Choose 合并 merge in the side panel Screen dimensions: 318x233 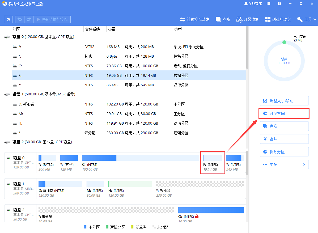pyautogui.click(x=284, y=139)
